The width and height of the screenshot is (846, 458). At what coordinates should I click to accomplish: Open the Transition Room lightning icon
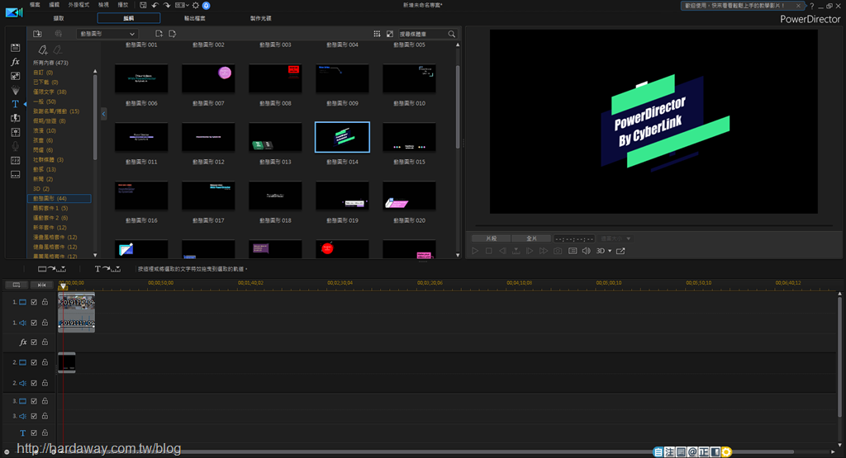point(15,118)
